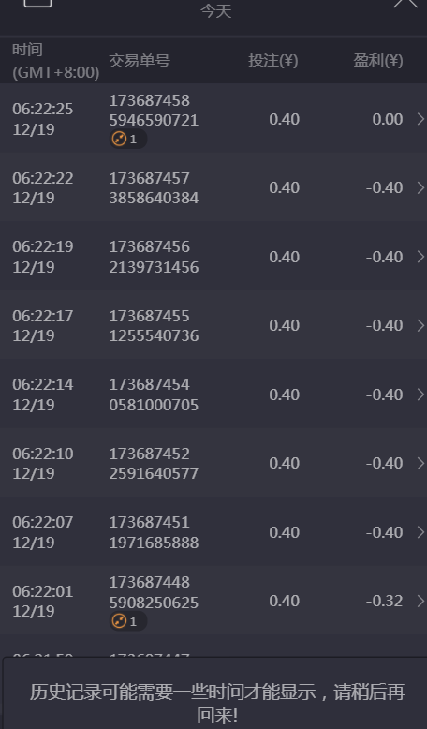This screenshot has height=729, width=427.
Task: Close the history panel with X icon
Action: [x=405, y=3]
